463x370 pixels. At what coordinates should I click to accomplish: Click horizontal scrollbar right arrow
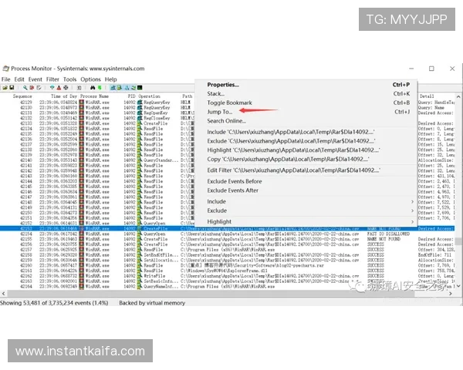(x=451, y=294)
